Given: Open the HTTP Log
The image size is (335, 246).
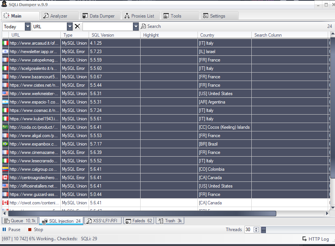Looking at the screenshot, I should (316, 239).
